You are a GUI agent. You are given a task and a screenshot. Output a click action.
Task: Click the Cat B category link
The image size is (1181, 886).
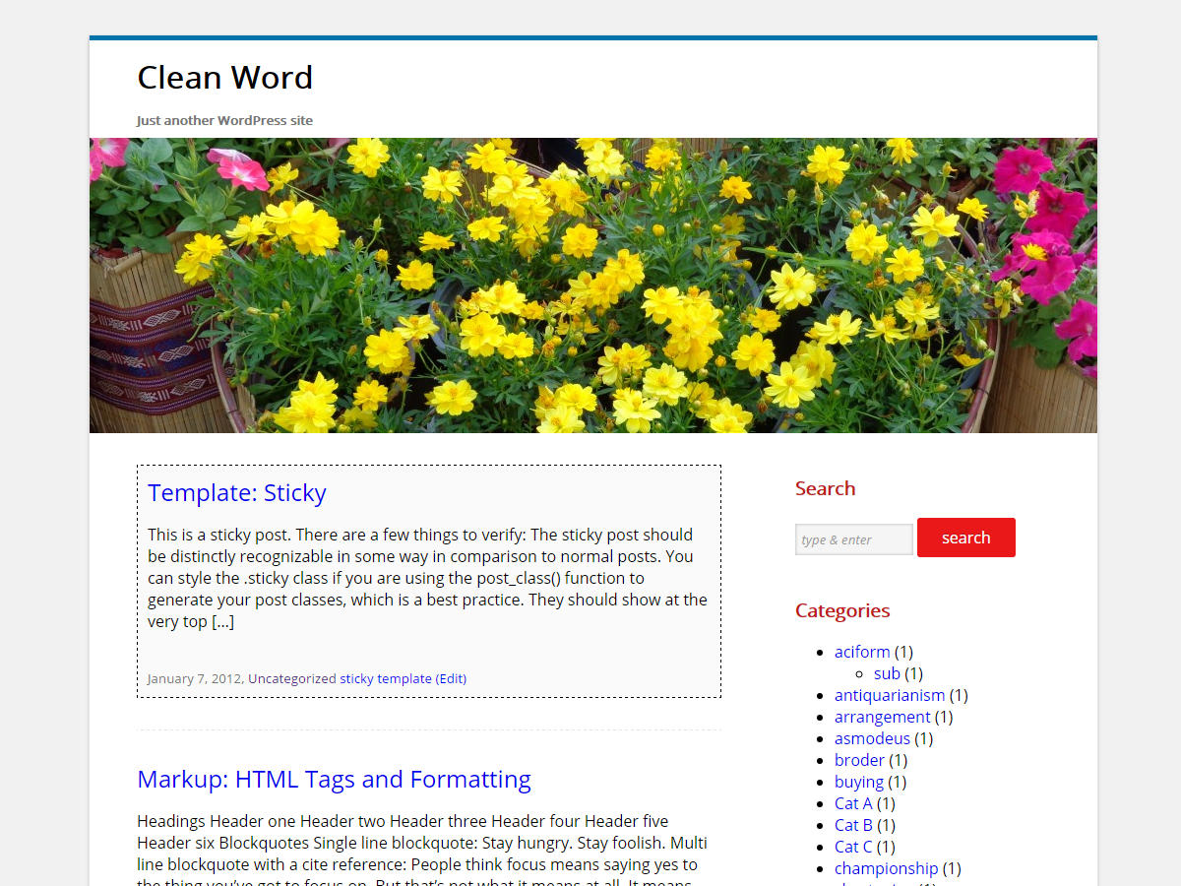(x=853, y=825)
